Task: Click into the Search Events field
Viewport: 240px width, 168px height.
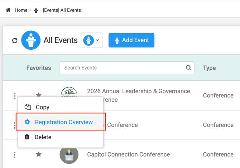Action: click(x=127, y=68)
